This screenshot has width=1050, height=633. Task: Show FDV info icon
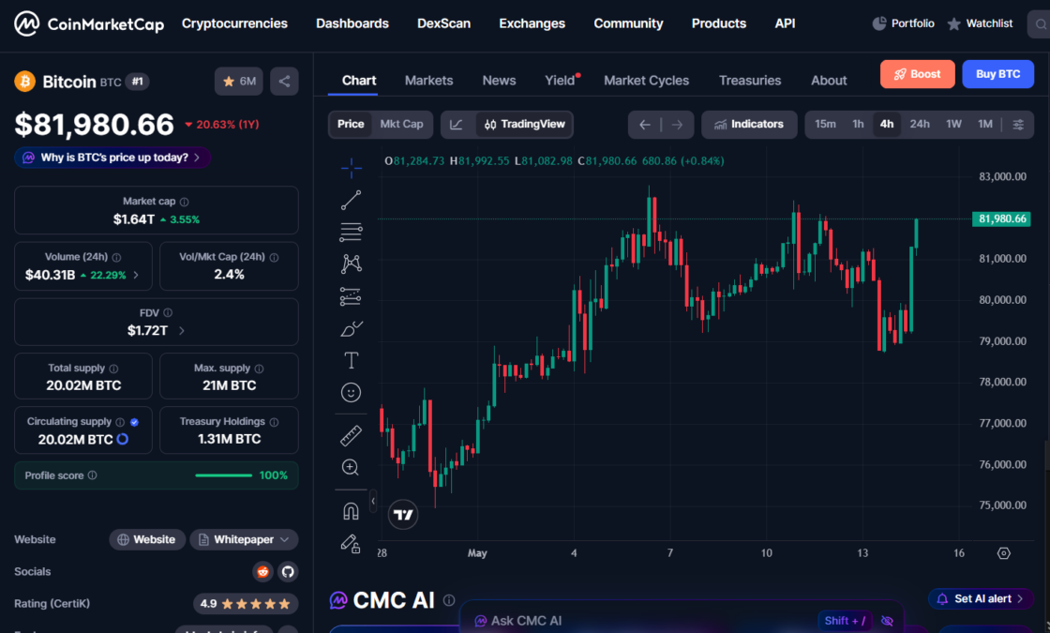tap(168, 313)
